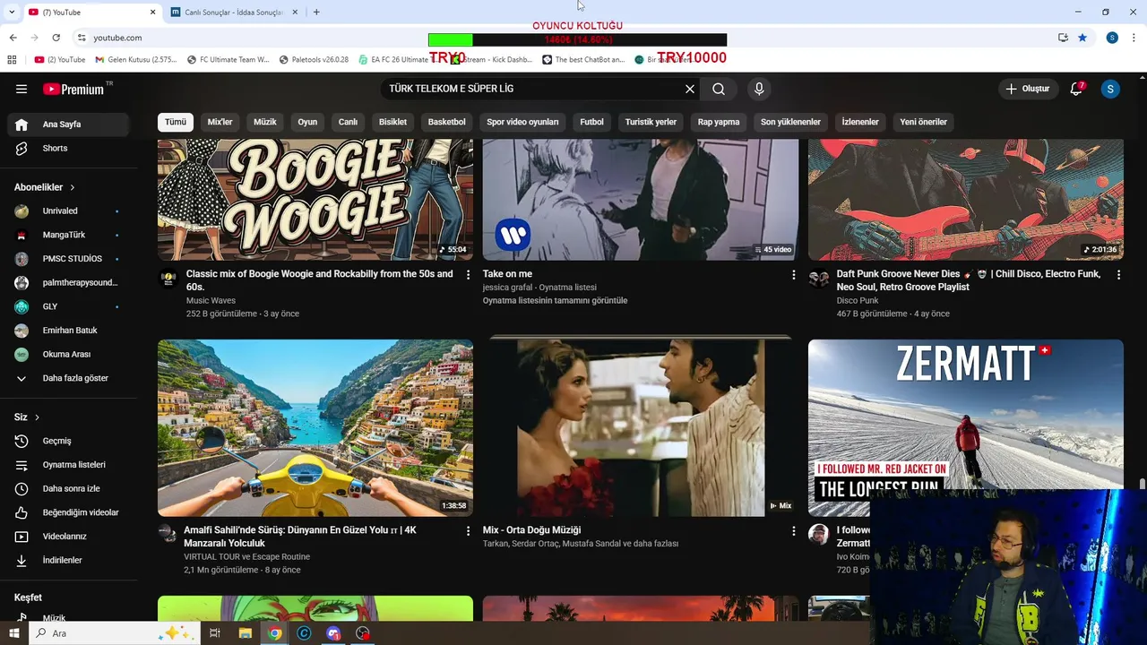The image size is (1147, 645).
Task: Open the Chrome tab search dropdown arrow
Action: (x=12, y=12)
